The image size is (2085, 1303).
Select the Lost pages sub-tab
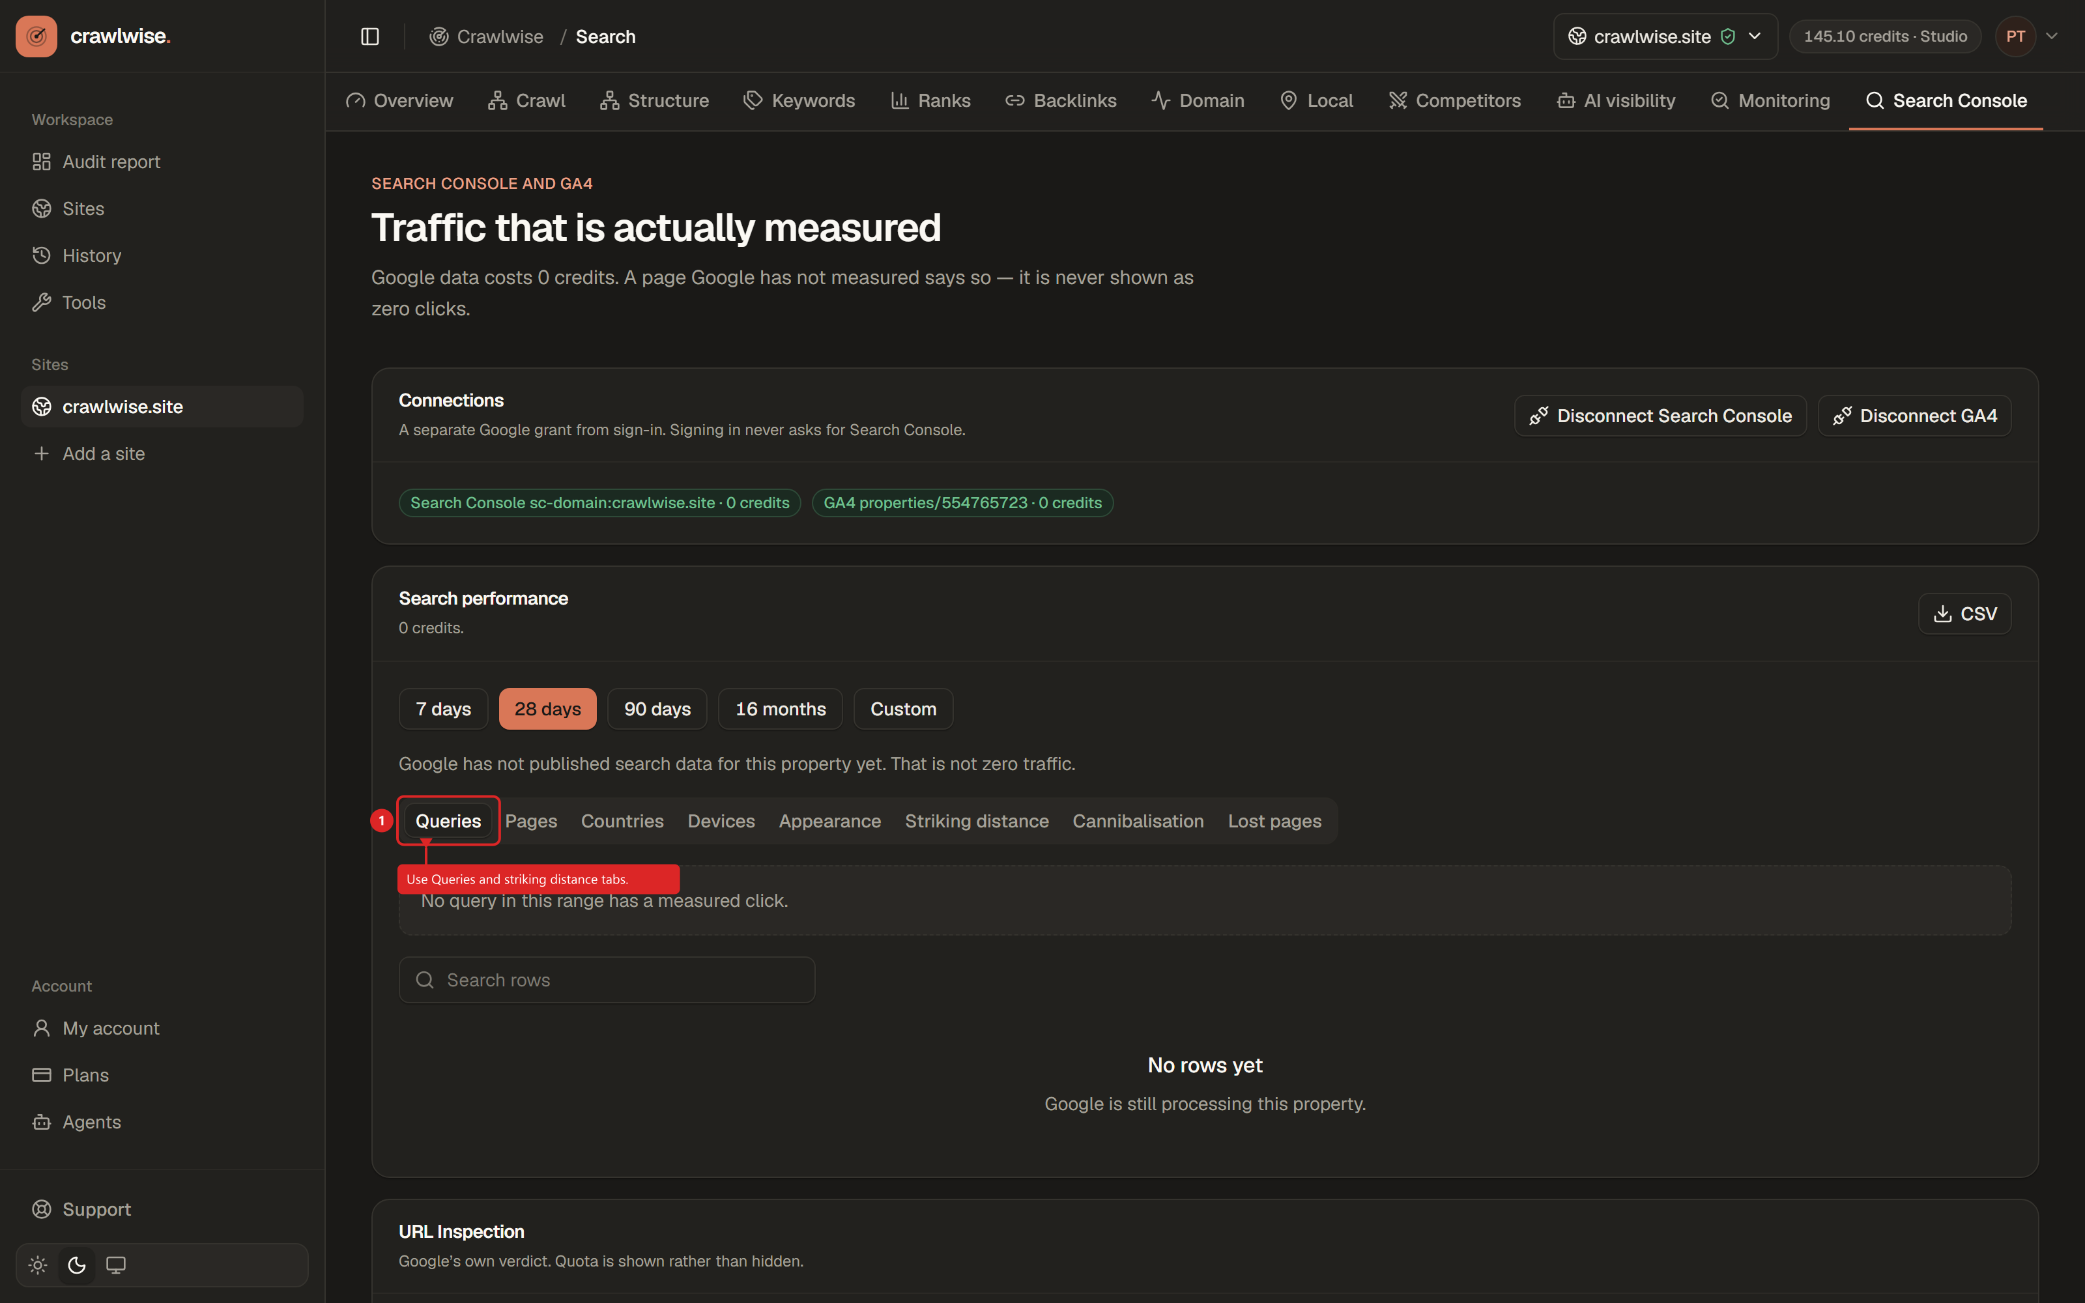pyautogui.click(x=1274, y=822)
